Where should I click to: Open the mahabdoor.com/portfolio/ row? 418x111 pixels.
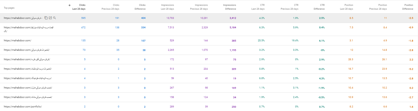[209, 107]
